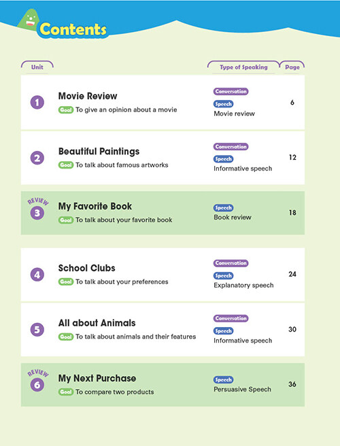The width and height of the screenshot is (340, 446).
Task: Select the Unit 2 number circle
Action: [x=37, y=158]
